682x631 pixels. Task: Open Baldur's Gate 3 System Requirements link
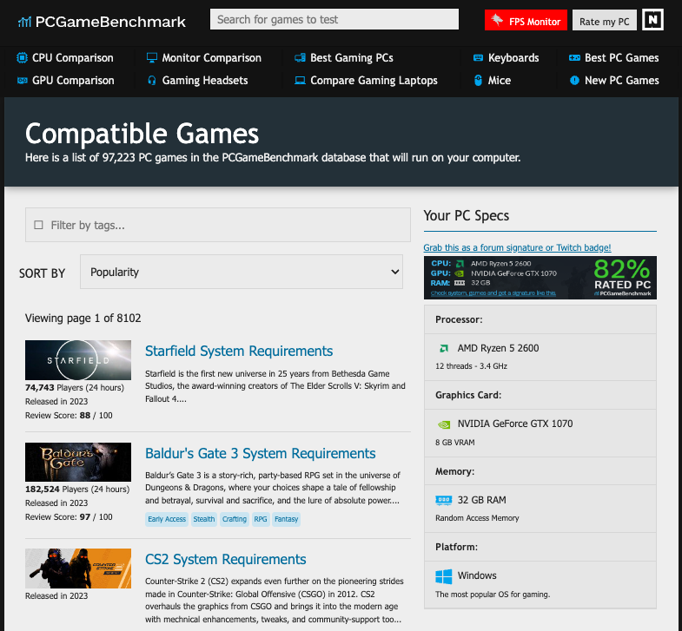click(x=260, y=453)
